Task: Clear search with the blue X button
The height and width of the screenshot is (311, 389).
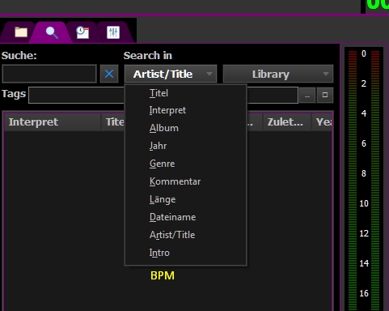Action: click(x=109, y=74)
